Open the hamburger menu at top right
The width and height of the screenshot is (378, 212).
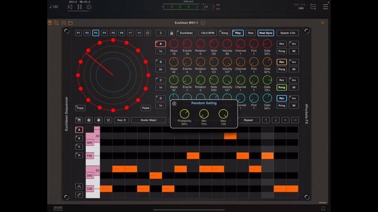tap(325, 6)
